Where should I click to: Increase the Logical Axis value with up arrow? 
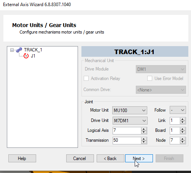(143, 129)
